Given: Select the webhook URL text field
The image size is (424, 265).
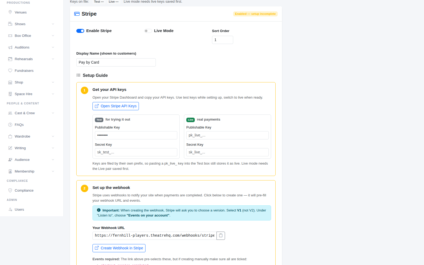Looking at the screenshot, I should click(x=154, y=236).
